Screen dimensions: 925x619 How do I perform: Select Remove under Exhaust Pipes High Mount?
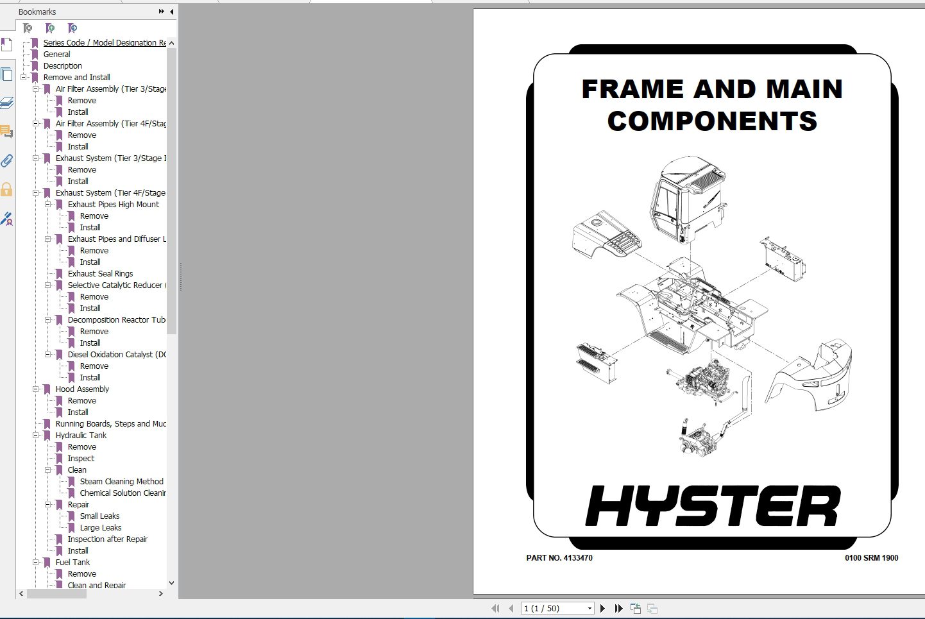(94, 216)
